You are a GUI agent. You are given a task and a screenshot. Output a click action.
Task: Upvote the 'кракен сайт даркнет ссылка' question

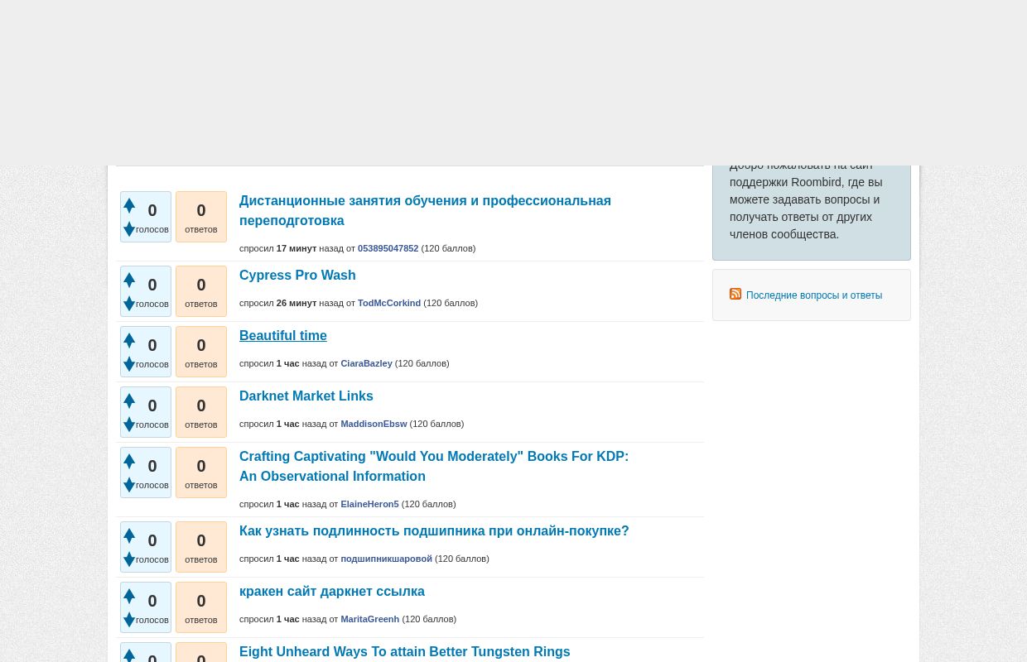(129, 596)
